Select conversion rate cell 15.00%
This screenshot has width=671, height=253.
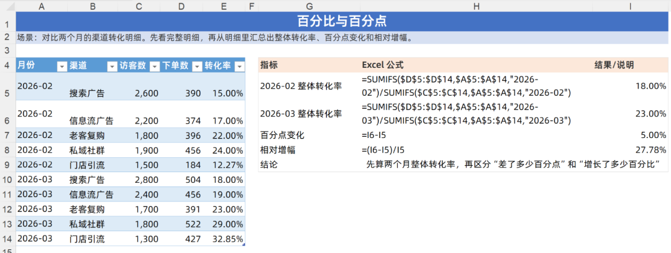[x=224, y=86]
